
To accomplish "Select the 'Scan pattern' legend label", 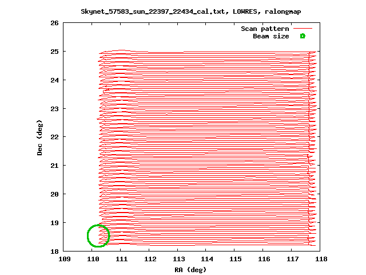I will coord(265,29).
